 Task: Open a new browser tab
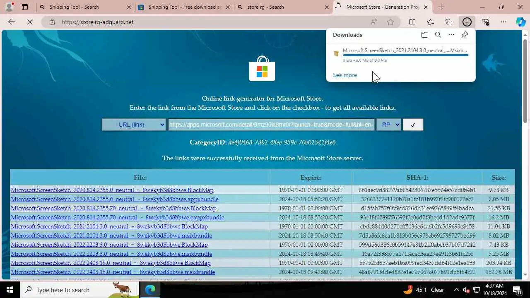(x=441, y=7)
